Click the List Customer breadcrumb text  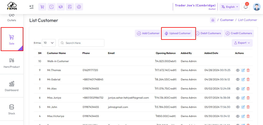tap(248, 20)
